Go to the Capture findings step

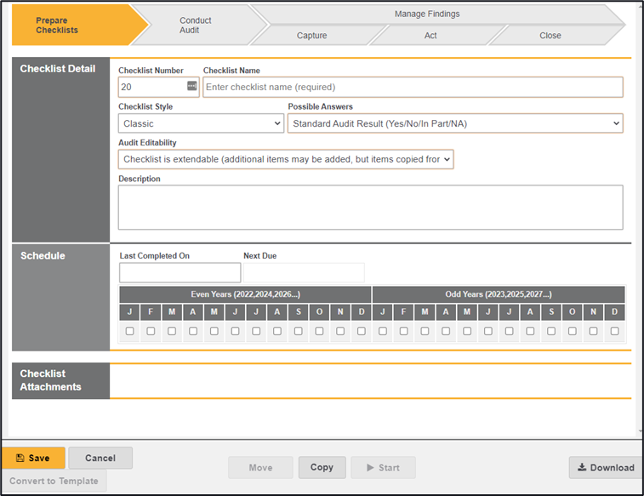(x=311, y=36)
